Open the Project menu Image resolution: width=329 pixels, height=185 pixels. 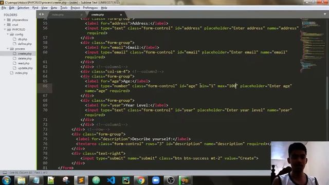point(75,8)
